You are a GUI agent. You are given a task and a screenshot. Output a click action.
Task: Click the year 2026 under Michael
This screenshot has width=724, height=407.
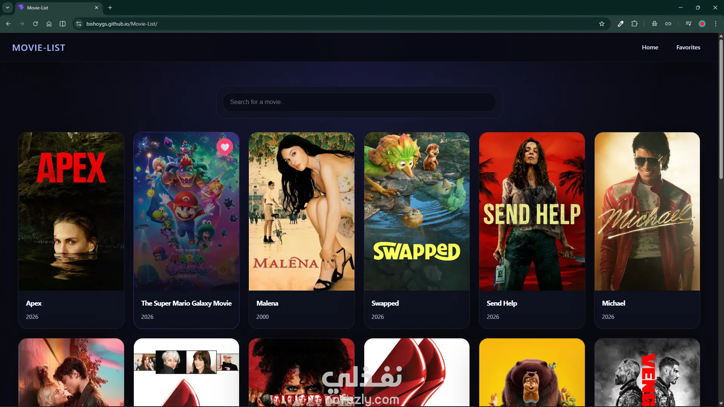pos(608,317)
